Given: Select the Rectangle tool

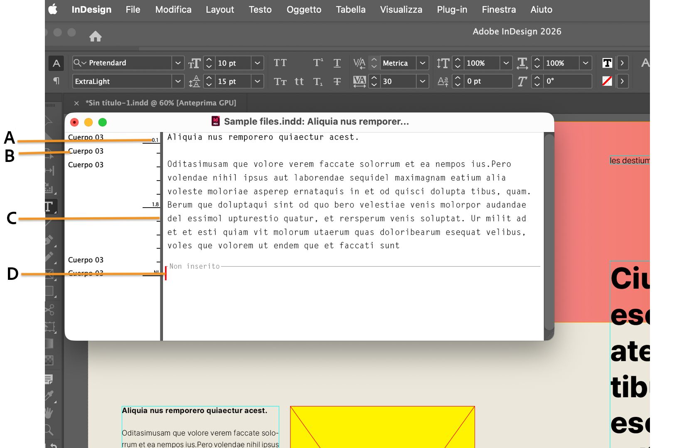Looking at the screenshot, I should pyautogui.click(x=49, y=291).
